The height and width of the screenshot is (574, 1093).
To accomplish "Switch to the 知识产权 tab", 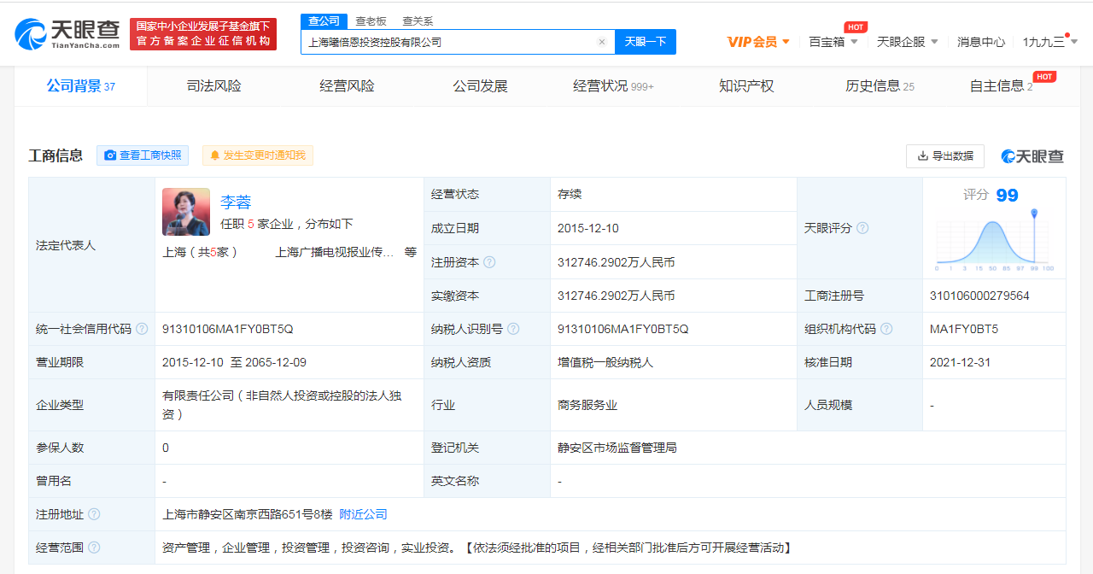I will click(746, 86).
